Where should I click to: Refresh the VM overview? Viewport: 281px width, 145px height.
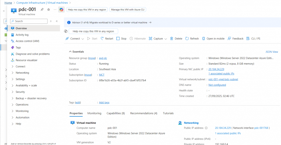(x=192, y=39)
